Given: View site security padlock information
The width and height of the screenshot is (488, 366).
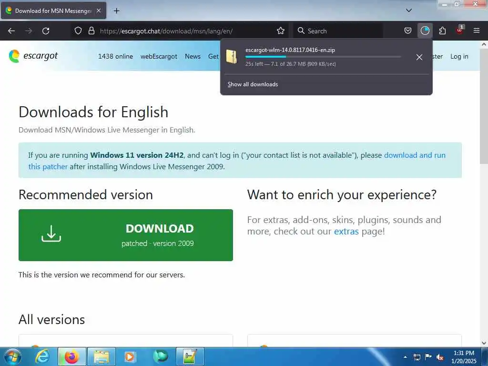Looking at the screenshot, I should [91, 31].
